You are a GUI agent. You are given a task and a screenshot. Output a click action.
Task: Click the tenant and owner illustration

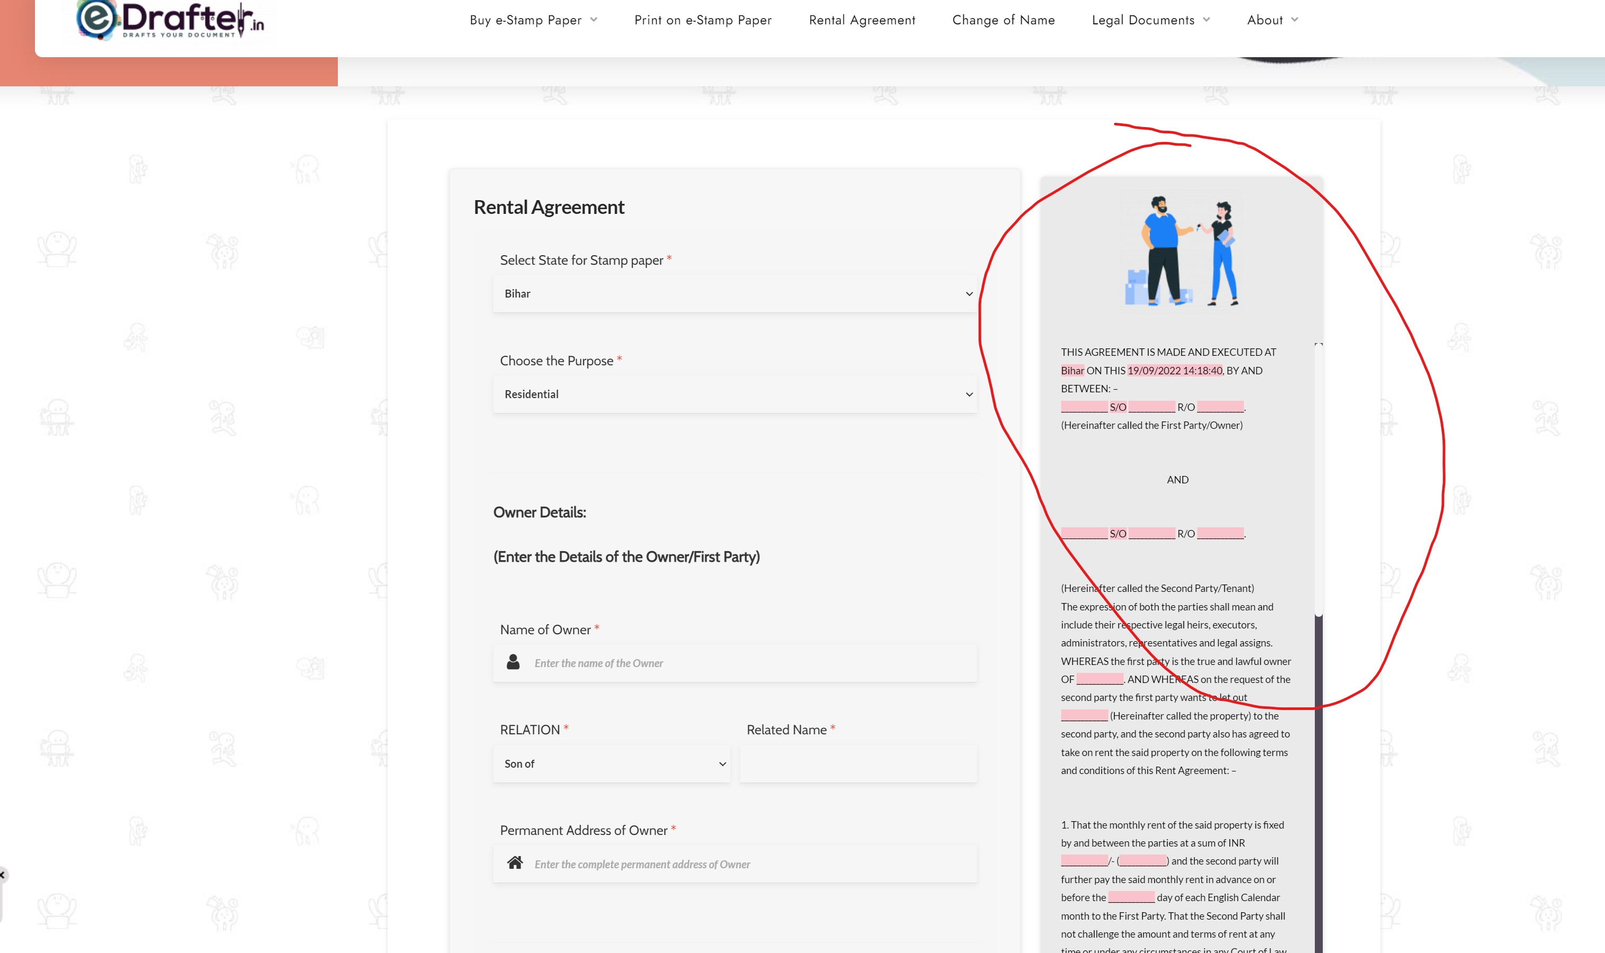(x=1182, y=251)
